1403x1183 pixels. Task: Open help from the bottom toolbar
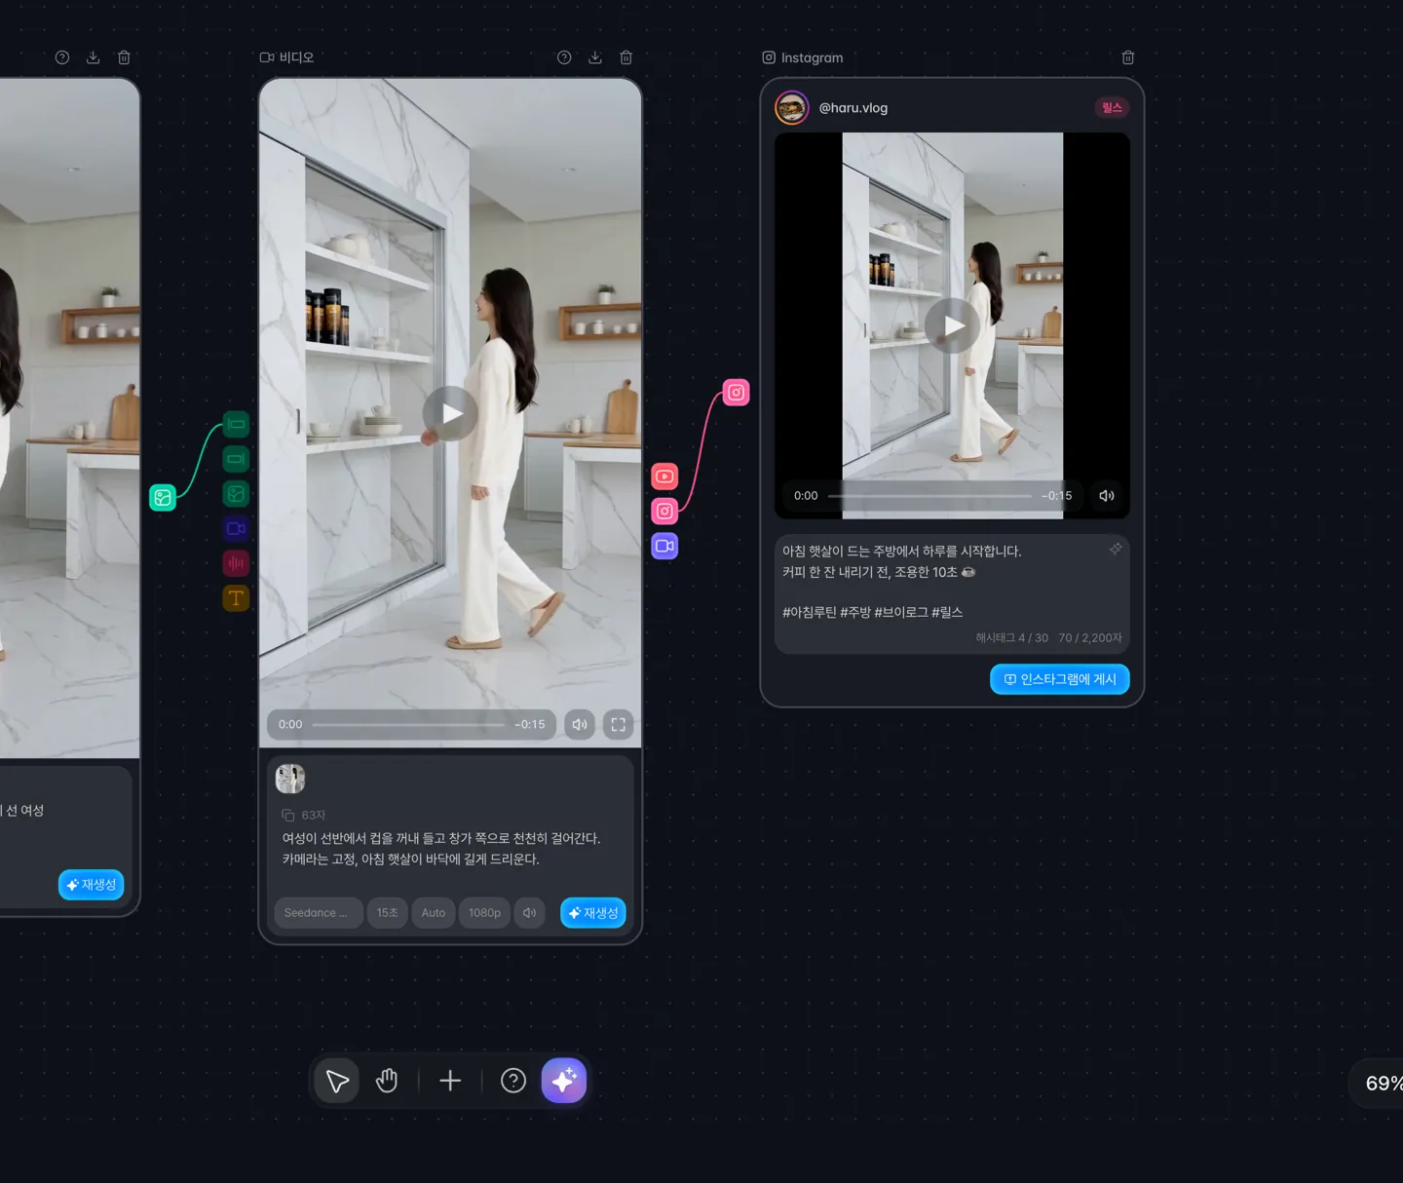click(513, 1081)
